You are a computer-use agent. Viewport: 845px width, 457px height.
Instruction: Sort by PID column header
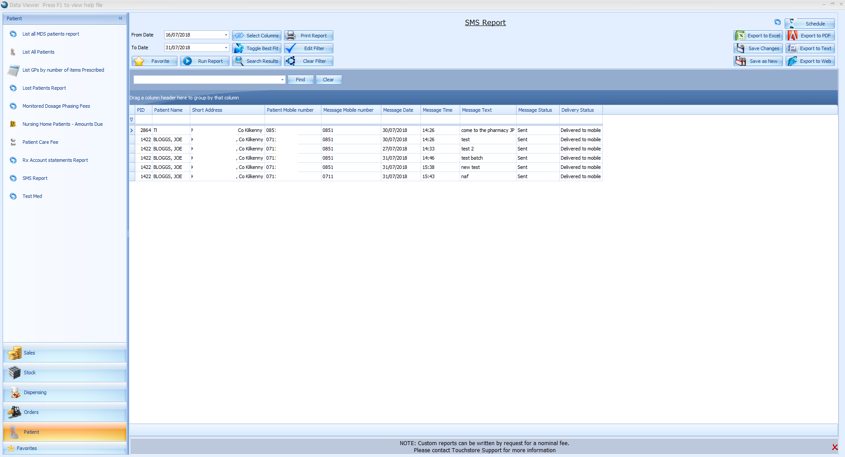click(x=144, y=110)
